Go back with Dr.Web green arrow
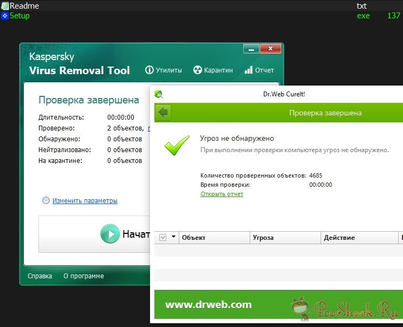Viewport: 403px width, 327px height. [x=163, y=113]
